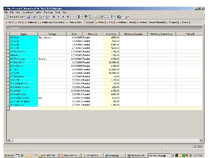
Task: Switch to the Media tab
Action: [x=132, y=22]
